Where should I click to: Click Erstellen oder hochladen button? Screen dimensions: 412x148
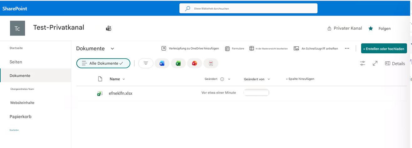pos(384,49)
